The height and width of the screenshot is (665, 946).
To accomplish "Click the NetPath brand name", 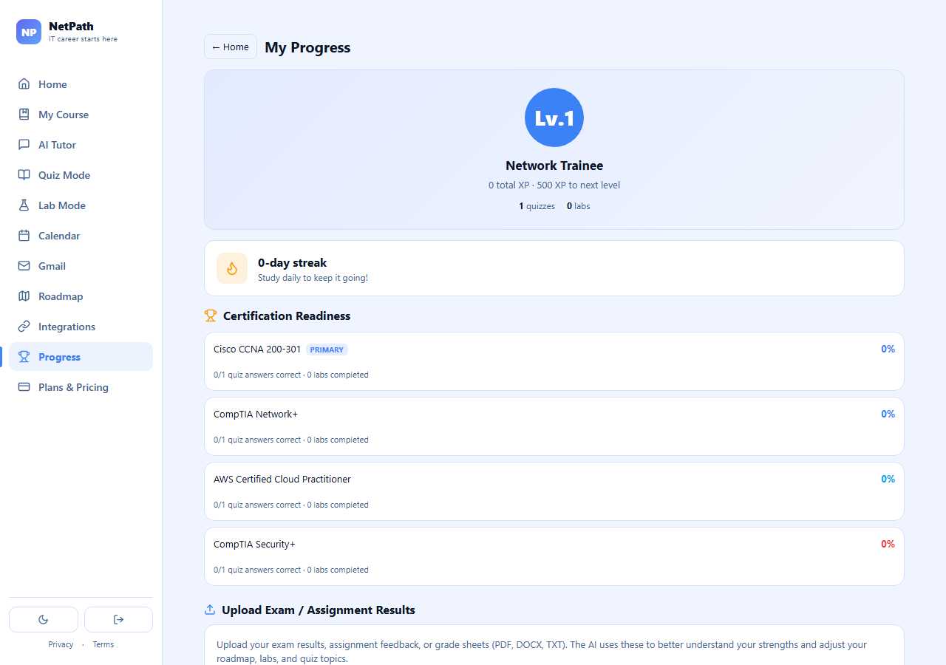I will pos(71,27).
